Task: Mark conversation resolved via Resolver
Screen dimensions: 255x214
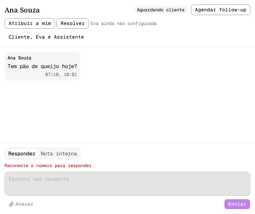Action: (x=73, y=23)
